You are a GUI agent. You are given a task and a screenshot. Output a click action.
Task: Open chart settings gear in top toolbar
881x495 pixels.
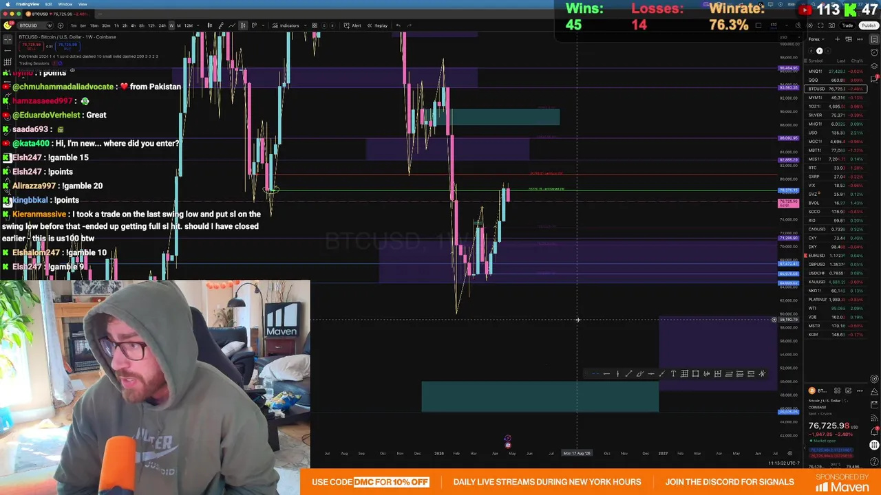point(809,25)
